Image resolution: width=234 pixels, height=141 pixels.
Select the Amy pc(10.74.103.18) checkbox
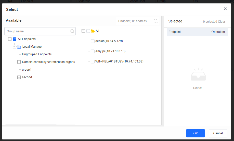point(93,51)
